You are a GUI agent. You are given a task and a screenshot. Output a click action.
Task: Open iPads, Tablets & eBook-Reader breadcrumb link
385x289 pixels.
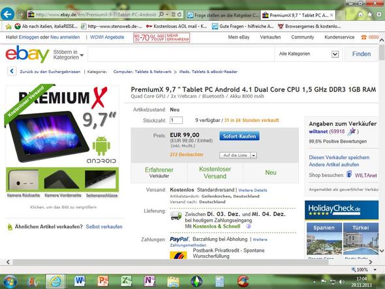(x=208, y=72)
